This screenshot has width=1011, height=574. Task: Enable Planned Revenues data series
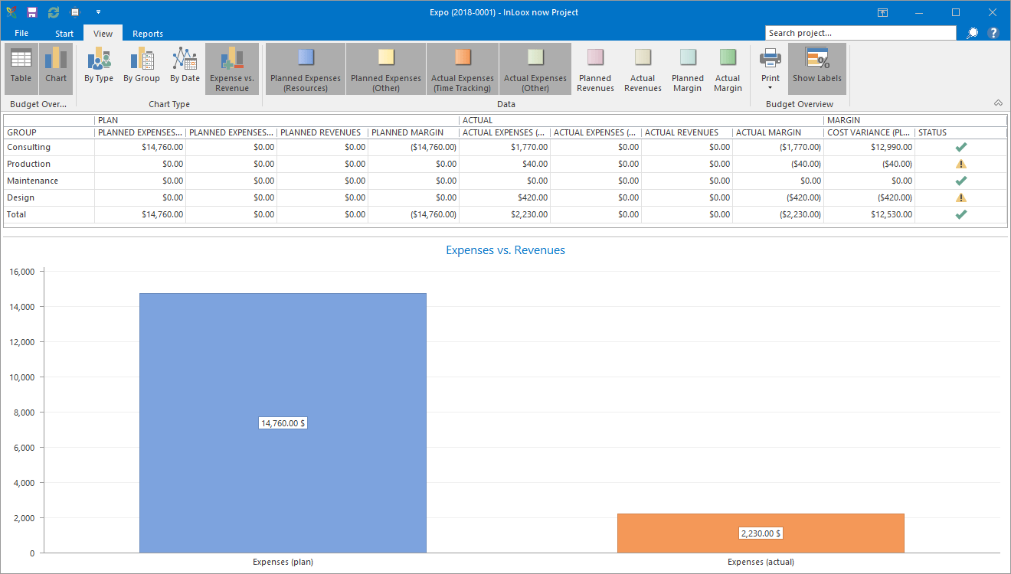pos(595,68)
